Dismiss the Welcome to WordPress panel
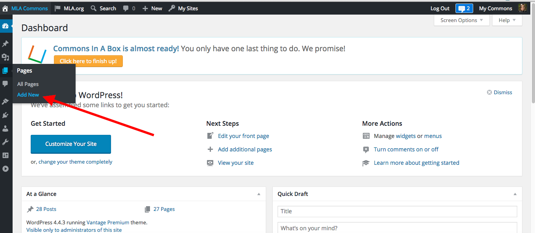Viewport: 535px width, 233px height. coord(499,92)
